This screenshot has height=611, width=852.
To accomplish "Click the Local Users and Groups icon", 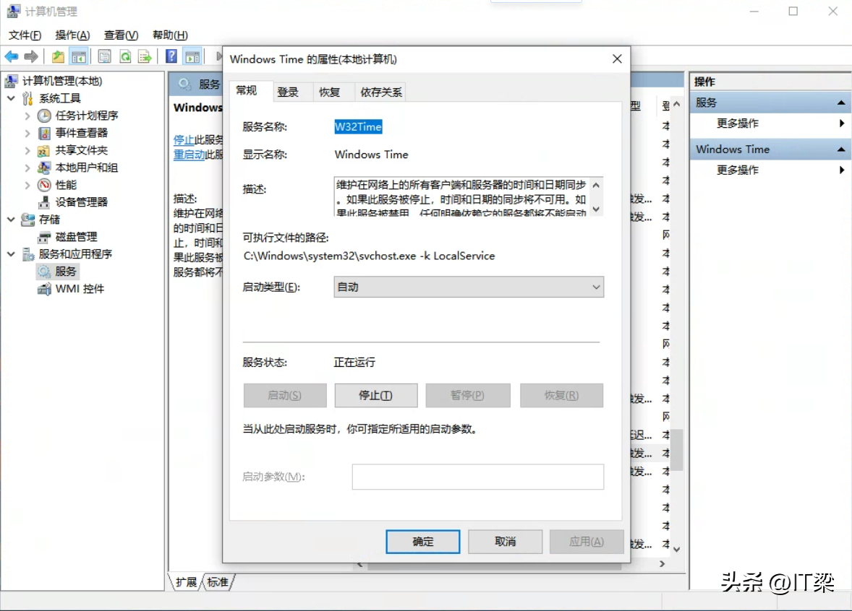I will [x=44, y=168].
